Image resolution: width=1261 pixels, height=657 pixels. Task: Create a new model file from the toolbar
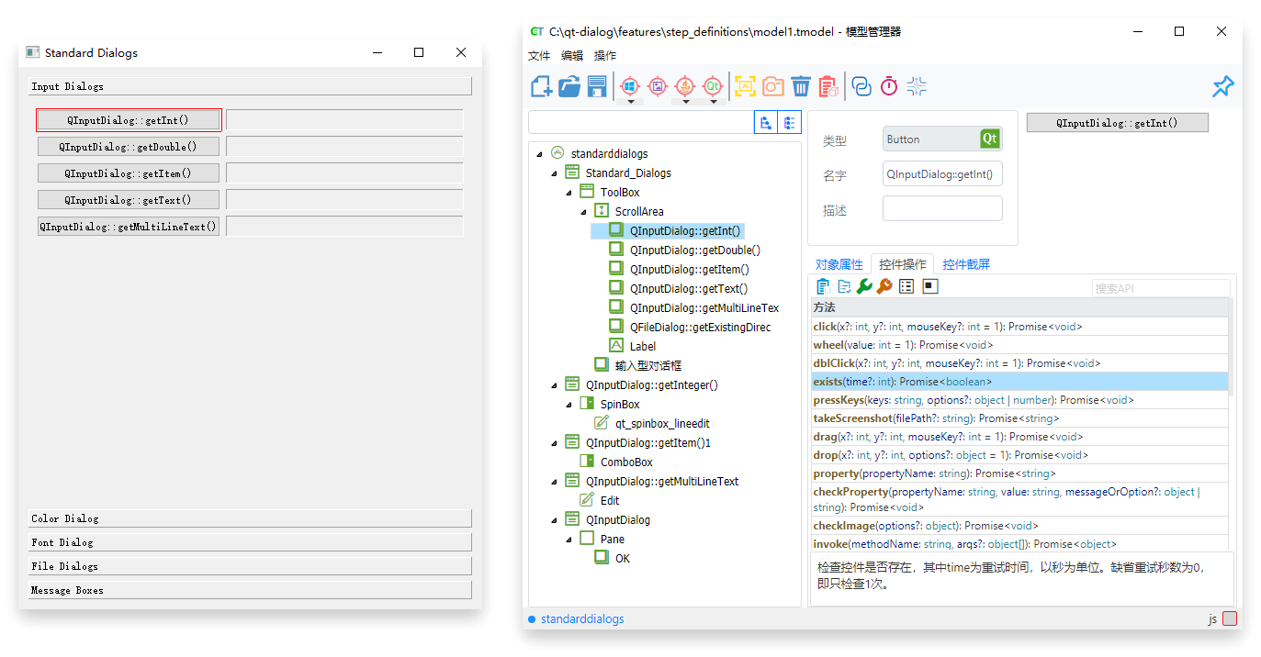pos(542,86)
